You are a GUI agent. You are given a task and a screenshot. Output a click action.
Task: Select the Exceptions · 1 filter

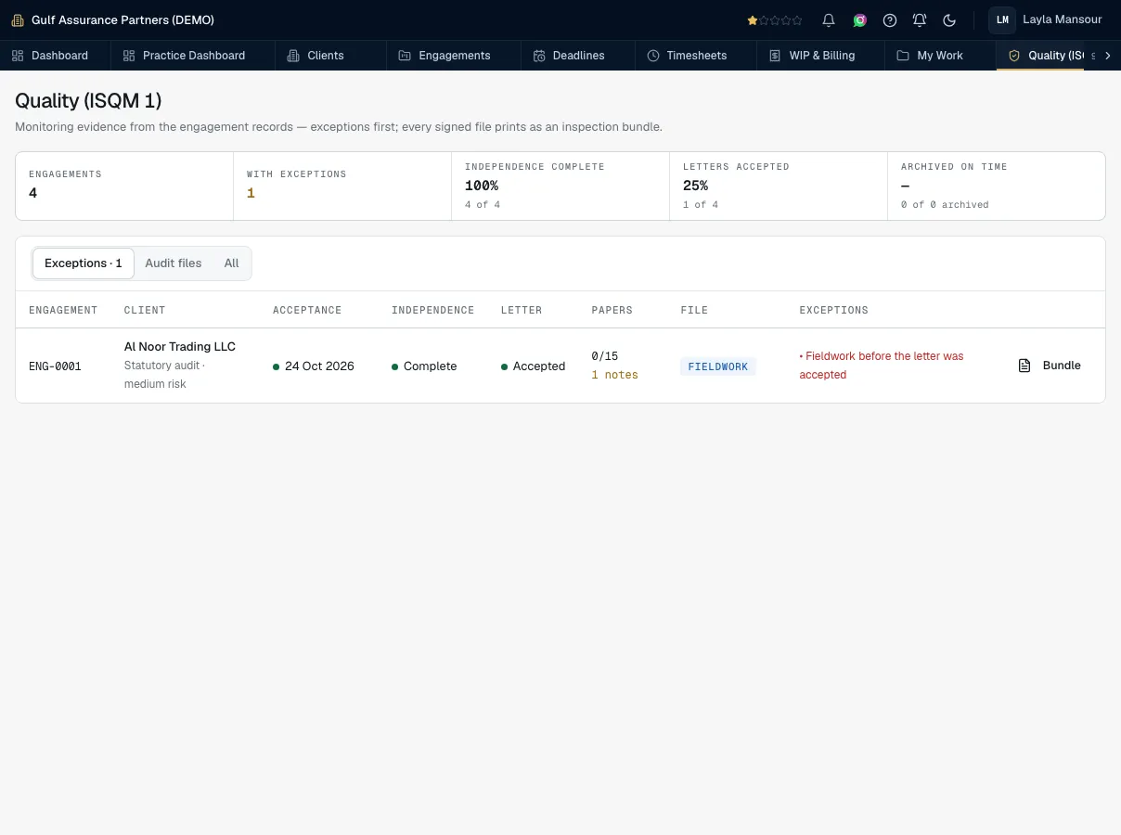point(84,263)
